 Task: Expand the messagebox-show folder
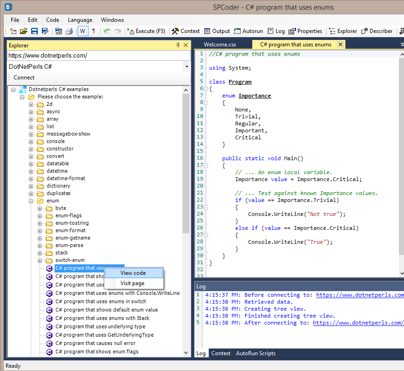(31, 134)
